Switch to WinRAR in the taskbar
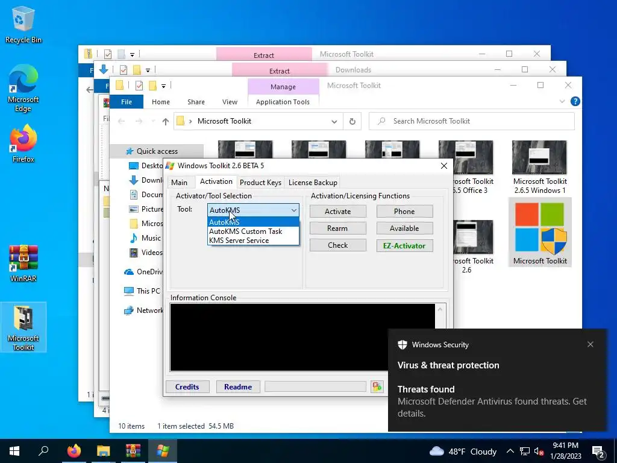 (133, 451)
